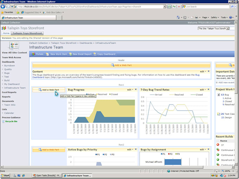239x179 pixels.
Task: Click the Infrastructure Team browser tab
Action: [x=28, y=18]
